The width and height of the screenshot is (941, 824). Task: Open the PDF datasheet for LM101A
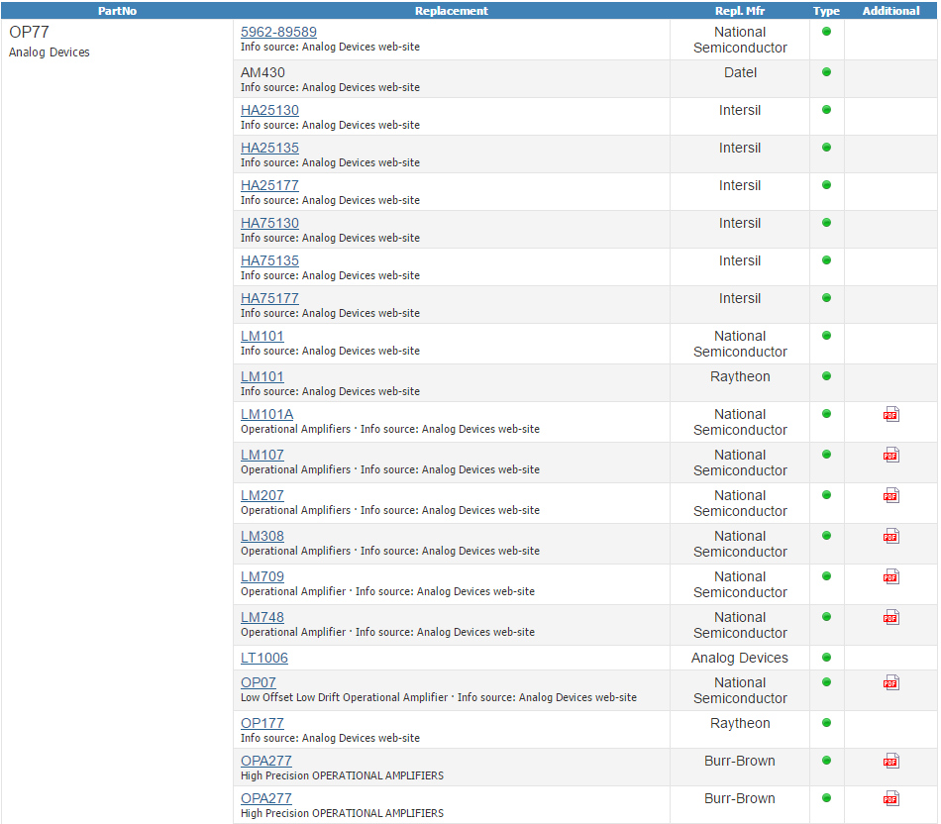pos(890,415)
